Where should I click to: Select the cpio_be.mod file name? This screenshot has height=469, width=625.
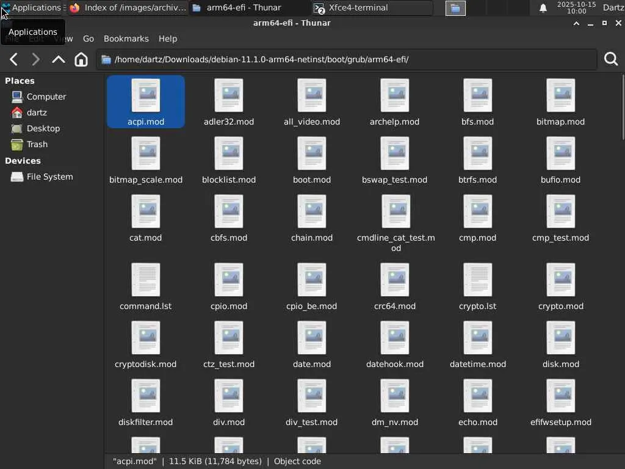(312, 307)
